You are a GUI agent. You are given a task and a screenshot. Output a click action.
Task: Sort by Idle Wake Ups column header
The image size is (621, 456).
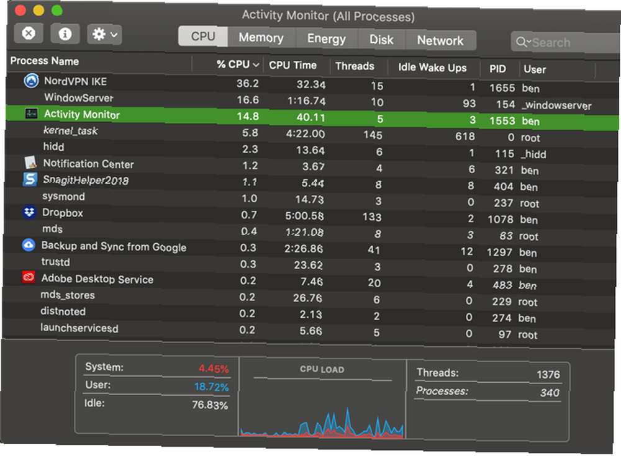tap(432, 68)
